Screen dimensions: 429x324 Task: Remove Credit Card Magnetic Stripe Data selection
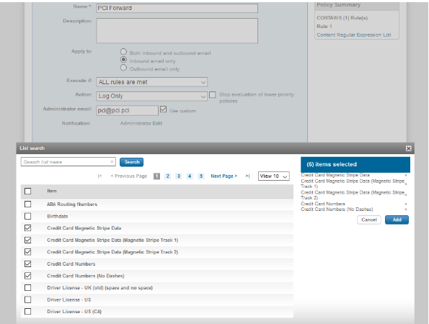pos(406,175)
